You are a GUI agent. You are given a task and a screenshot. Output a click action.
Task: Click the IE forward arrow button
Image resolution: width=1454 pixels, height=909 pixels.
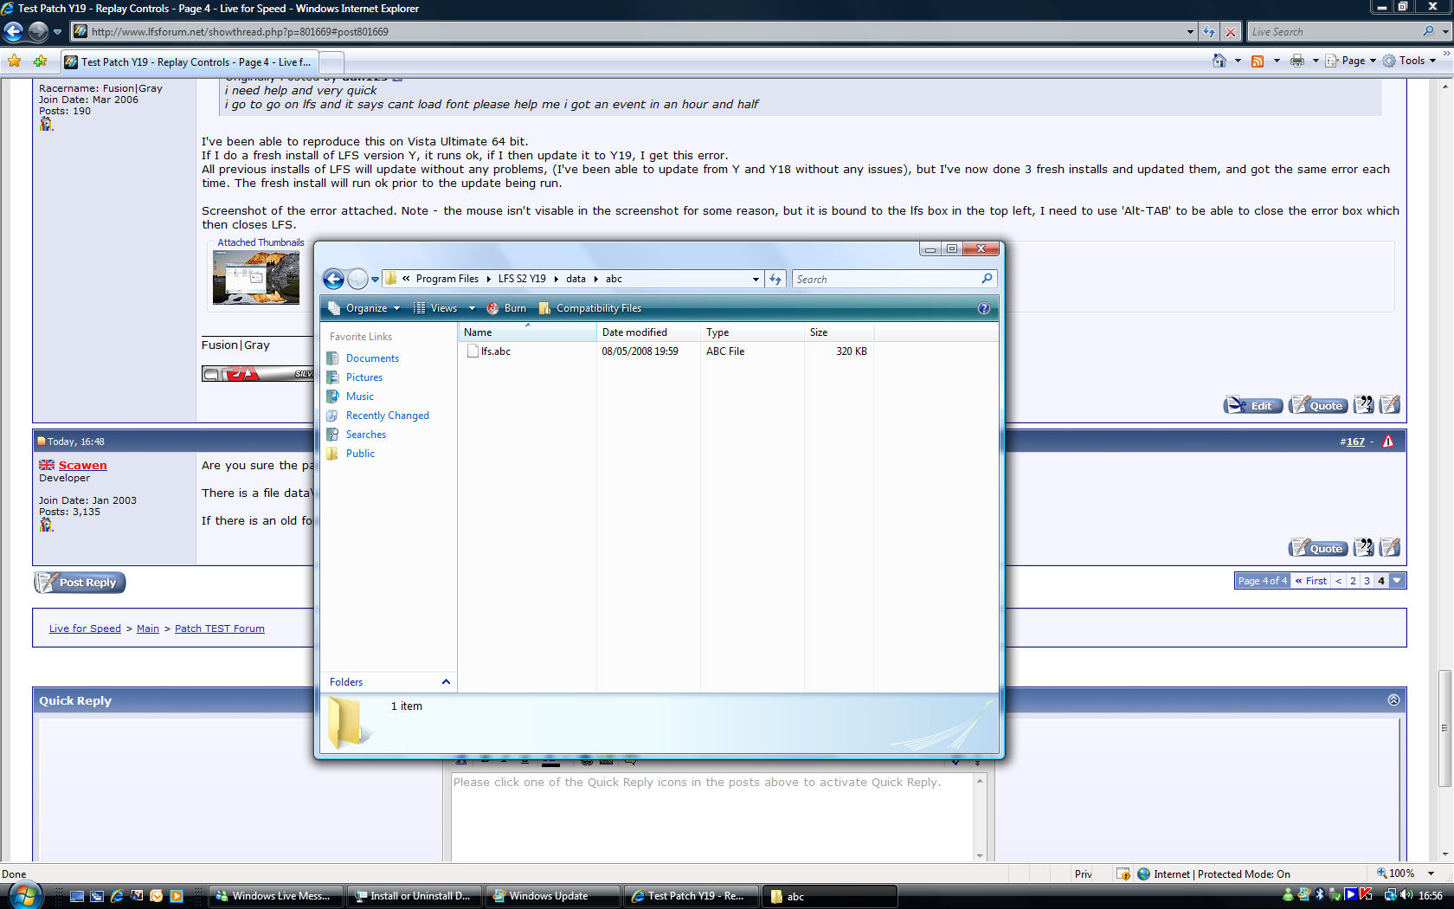tap(38, 32)
